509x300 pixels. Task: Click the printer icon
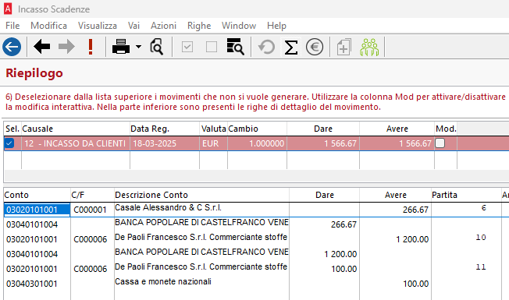[x=121, y=47]
